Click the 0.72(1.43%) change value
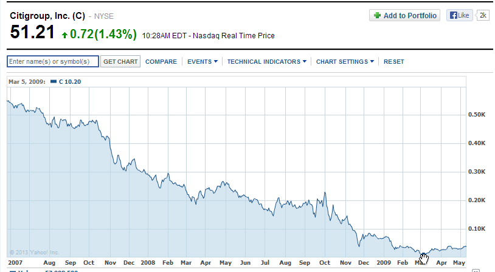The height and width of the screenshot is (272, 495). 103,34
